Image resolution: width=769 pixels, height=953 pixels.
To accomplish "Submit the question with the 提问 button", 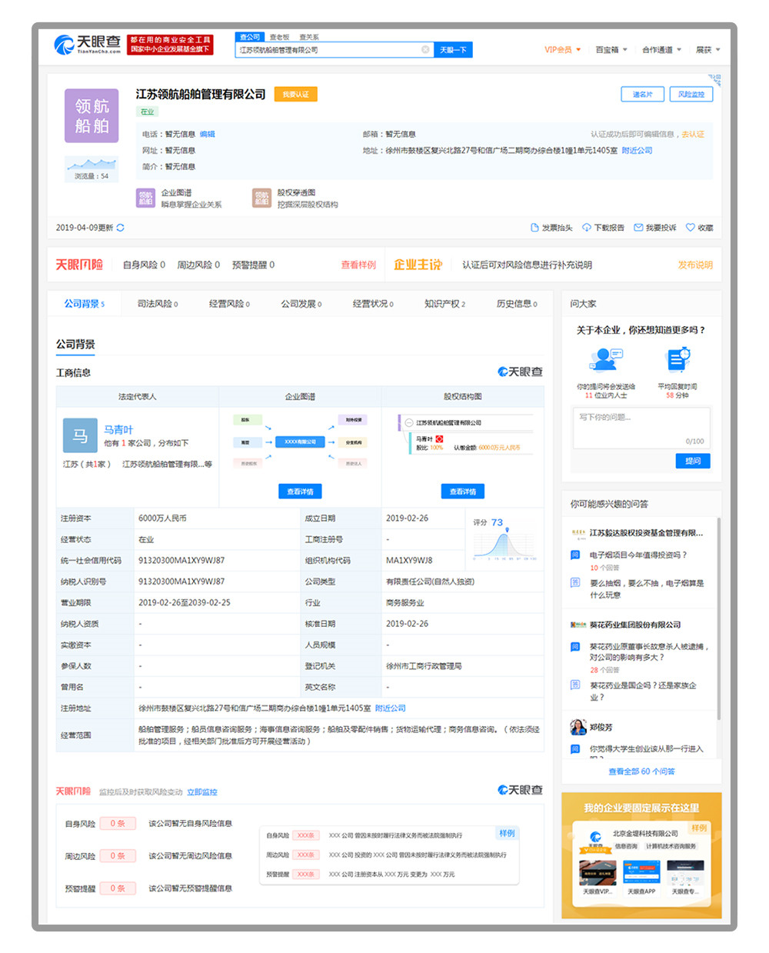I will click(693, 461).
